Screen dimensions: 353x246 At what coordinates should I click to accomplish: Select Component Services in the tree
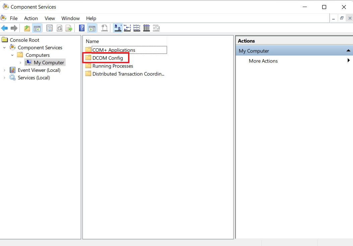(x=40, y=47)
